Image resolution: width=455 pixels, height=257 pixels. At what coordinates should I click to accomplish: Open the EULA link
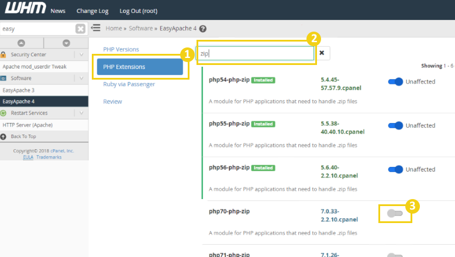[x=28, y=157]
